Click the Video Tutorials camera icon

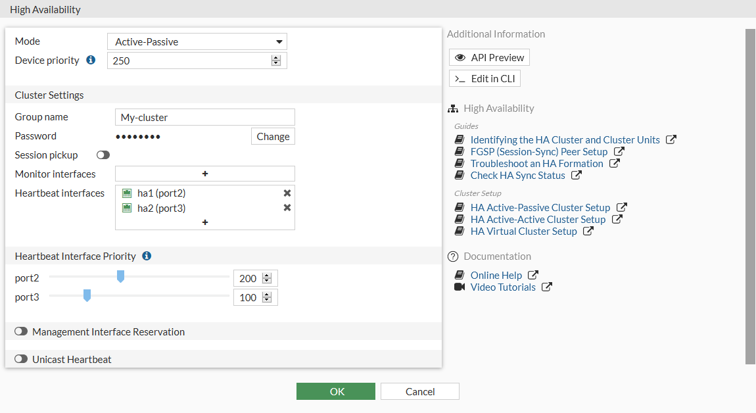[x=460, y=287]
